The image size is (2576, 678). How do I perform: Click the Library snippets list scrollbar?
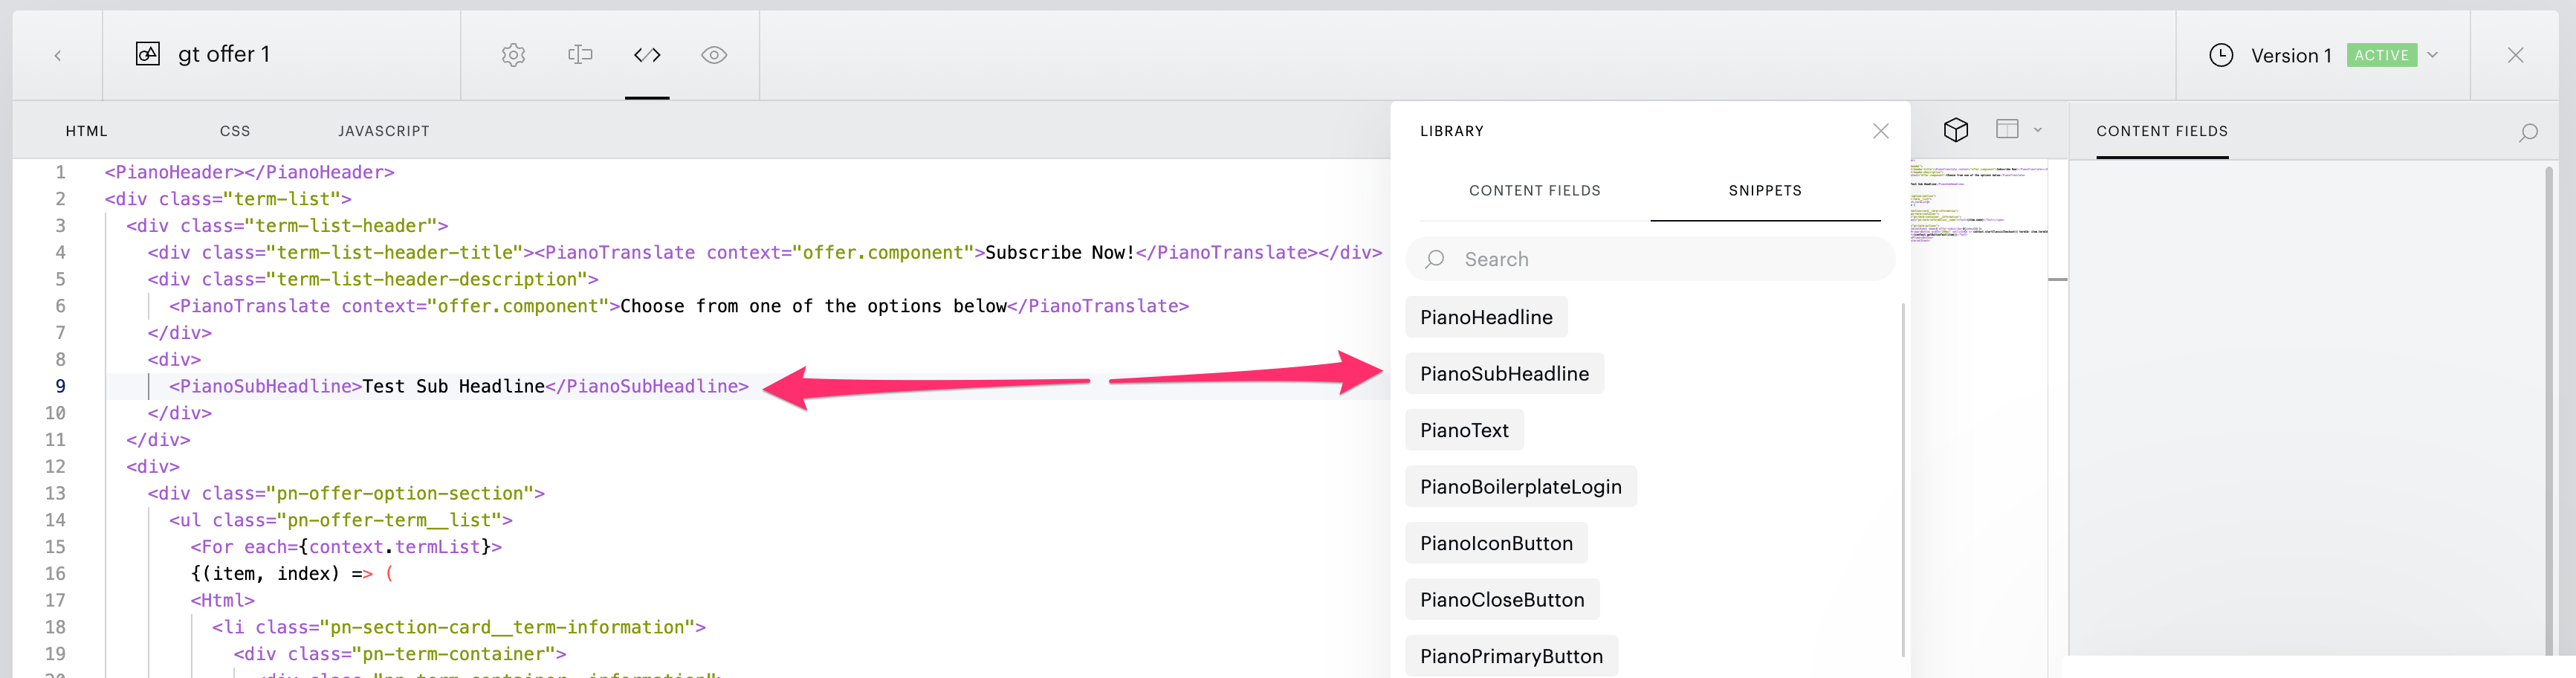(1902, 480)
